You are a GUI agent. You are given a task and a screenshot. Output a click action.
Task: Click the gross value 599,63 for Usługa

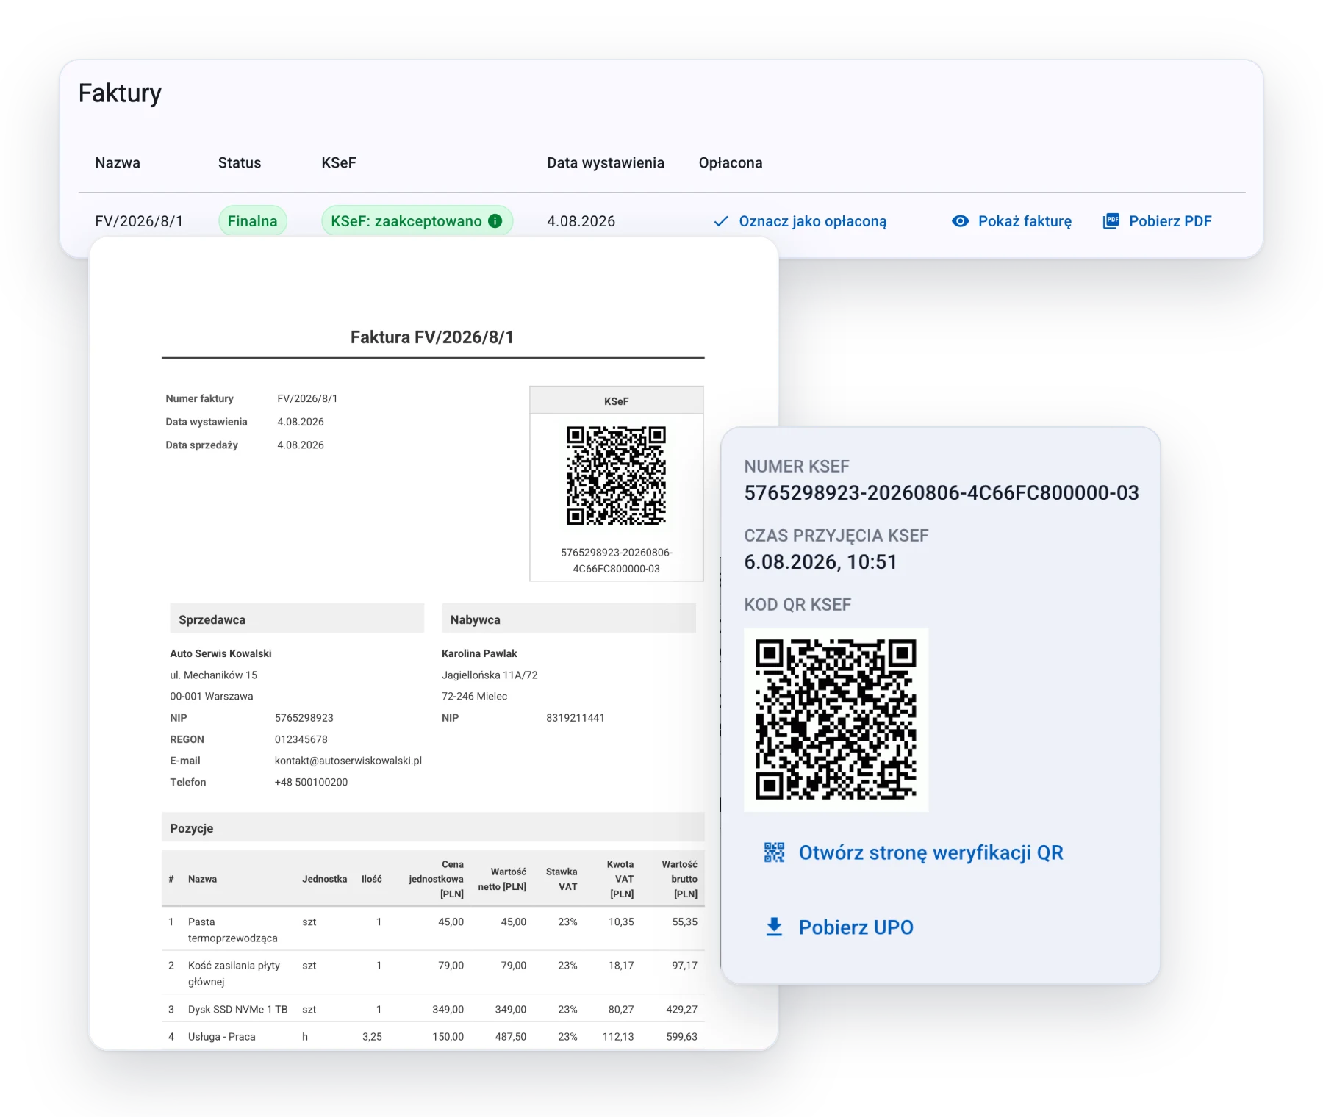tap(682, 1037)
